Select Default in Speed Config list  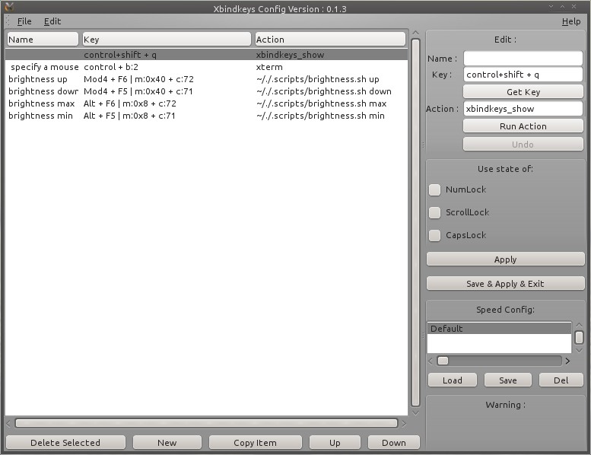(x=499, y=329)
